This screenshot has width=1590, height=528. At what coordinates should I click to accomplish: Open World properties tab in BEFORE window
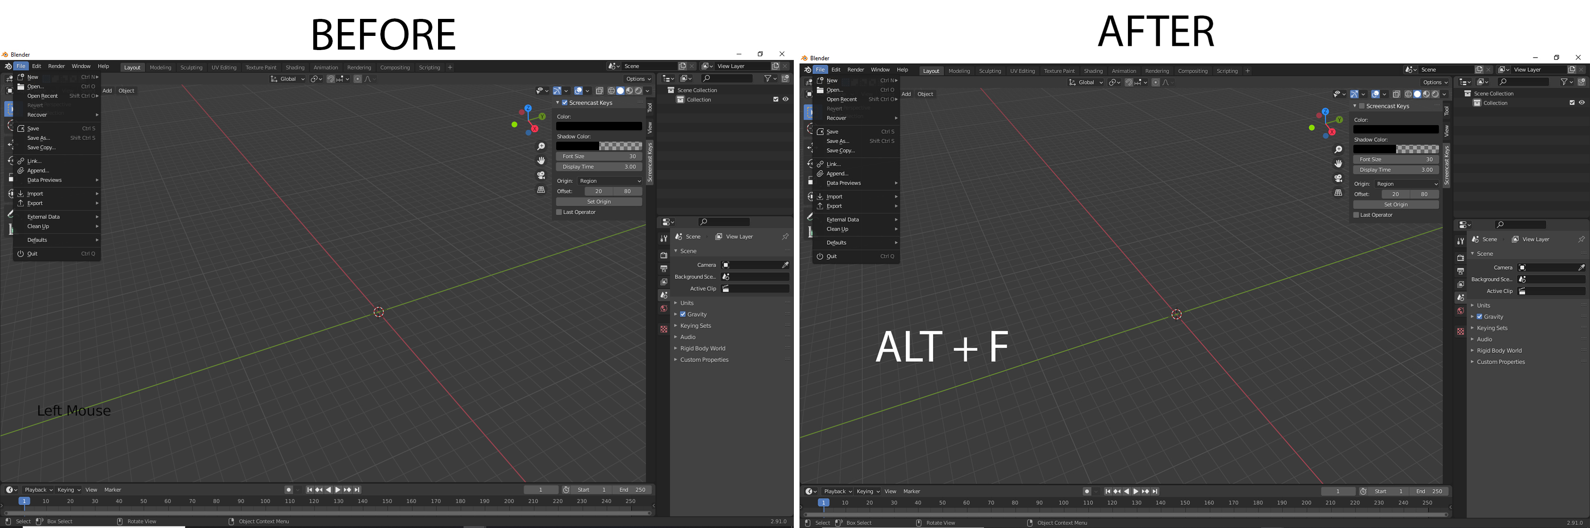coord(663,308)
